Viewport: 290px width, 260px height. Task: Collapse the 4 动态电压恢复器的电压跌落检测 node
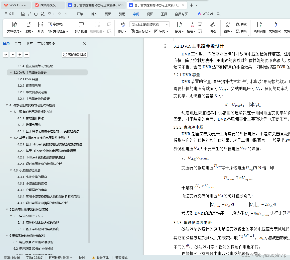7,105
